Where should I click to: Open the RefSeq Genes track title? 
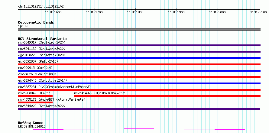click(31, 123)
